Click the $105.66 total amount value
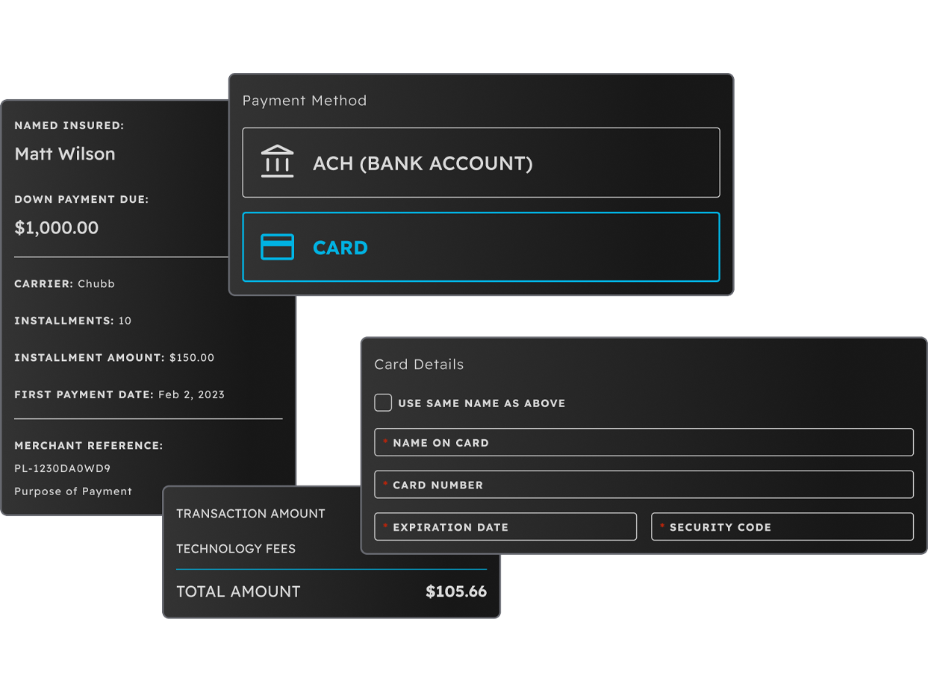The image size is (928, 695). (x=455, y=591)
